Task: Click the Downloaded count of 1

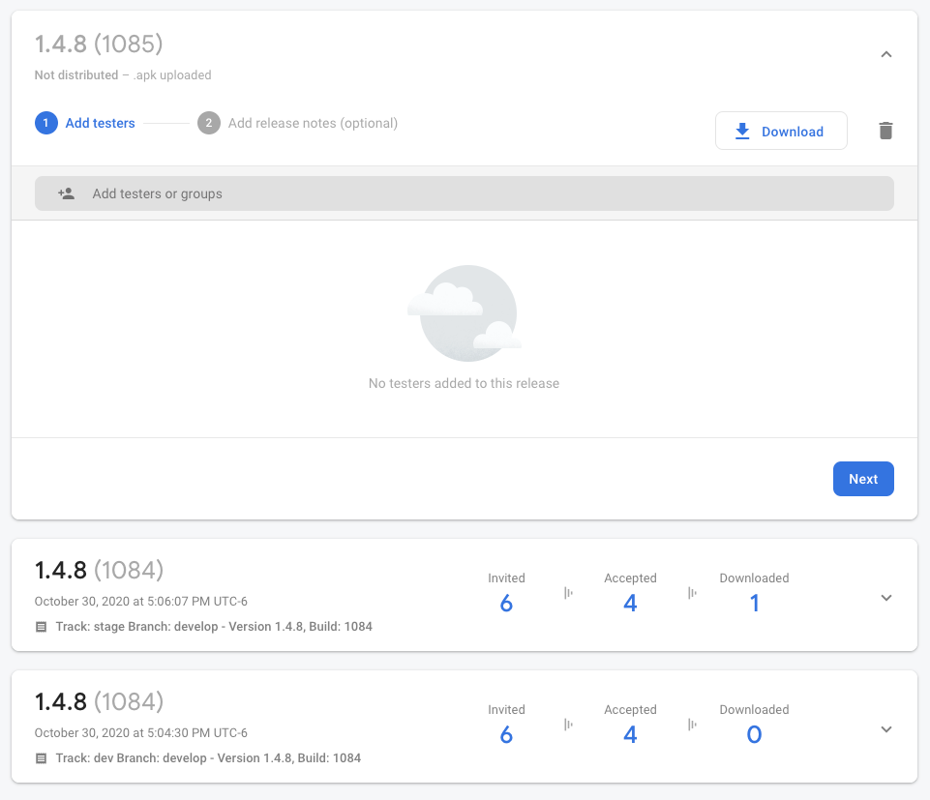Action: [x=754, y=602]
